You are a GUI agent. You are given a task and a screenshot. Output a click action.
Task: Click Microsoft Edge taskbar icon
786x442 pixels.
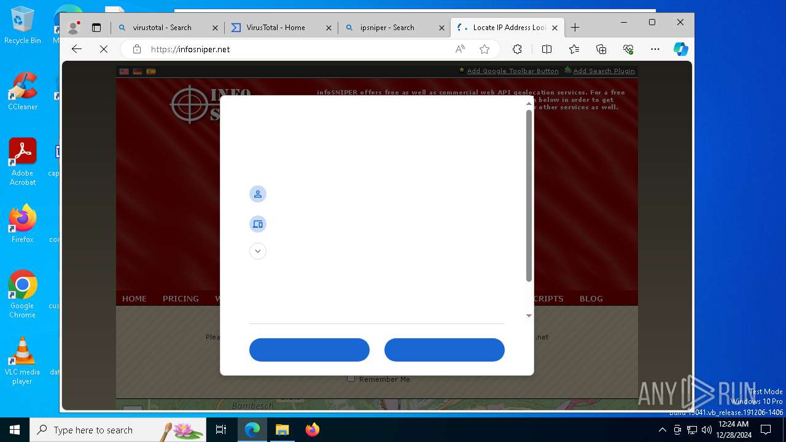[x=252, y=430]
